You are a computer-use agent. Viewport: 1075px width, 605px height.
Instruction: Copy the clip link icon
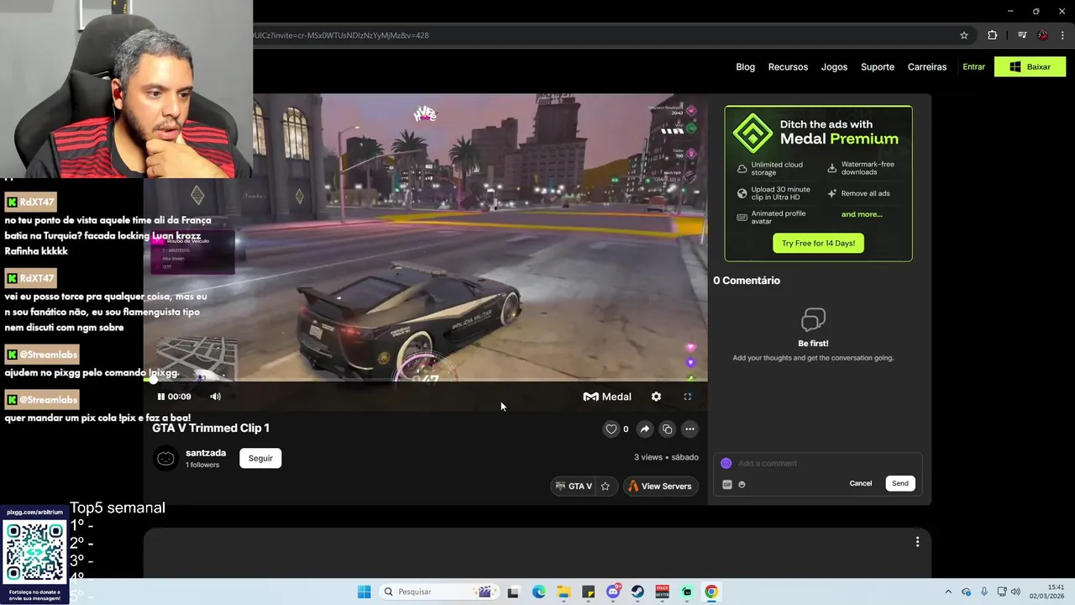tap(667, 429)
